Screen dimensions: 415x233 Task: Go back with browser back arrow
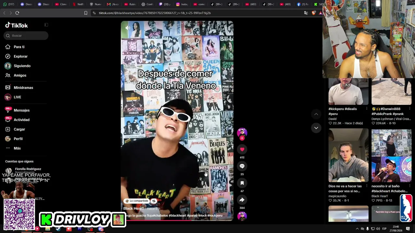[x=4, y=13]
